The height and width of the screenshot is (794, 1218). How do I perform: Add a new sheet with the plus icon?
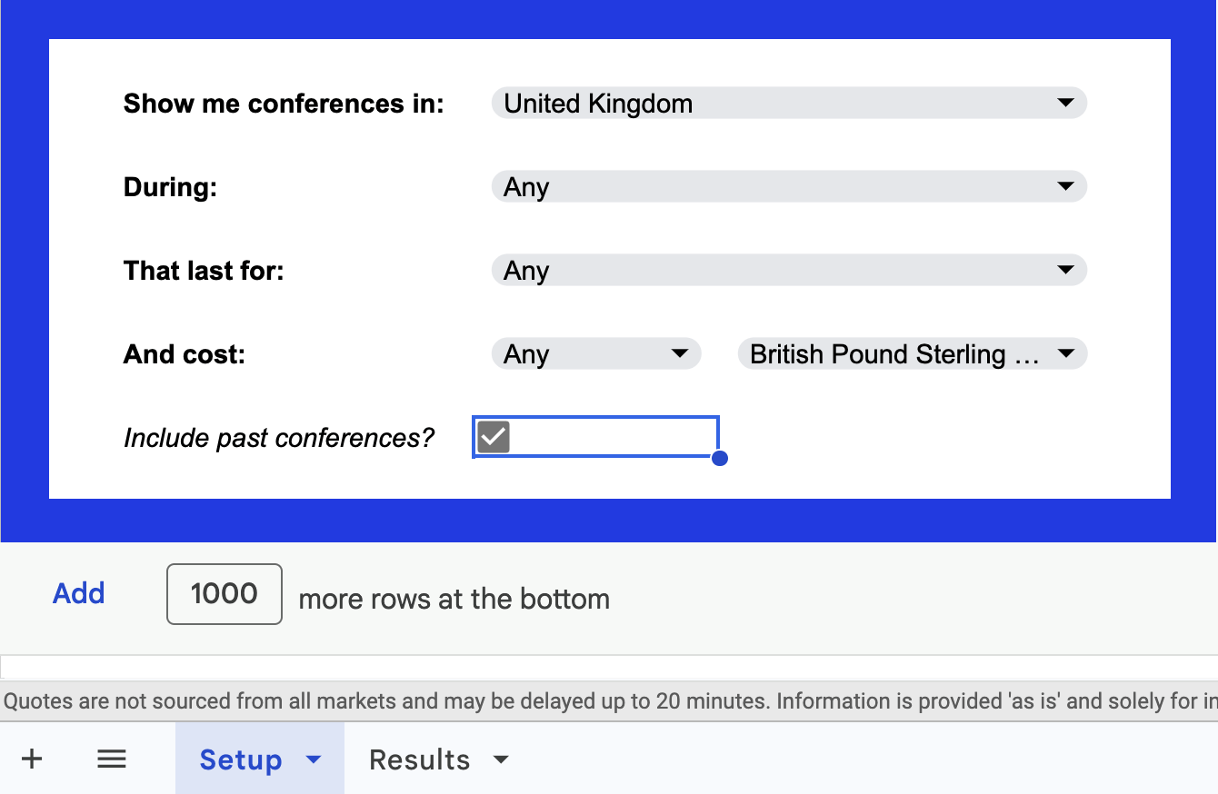(32, 759)
